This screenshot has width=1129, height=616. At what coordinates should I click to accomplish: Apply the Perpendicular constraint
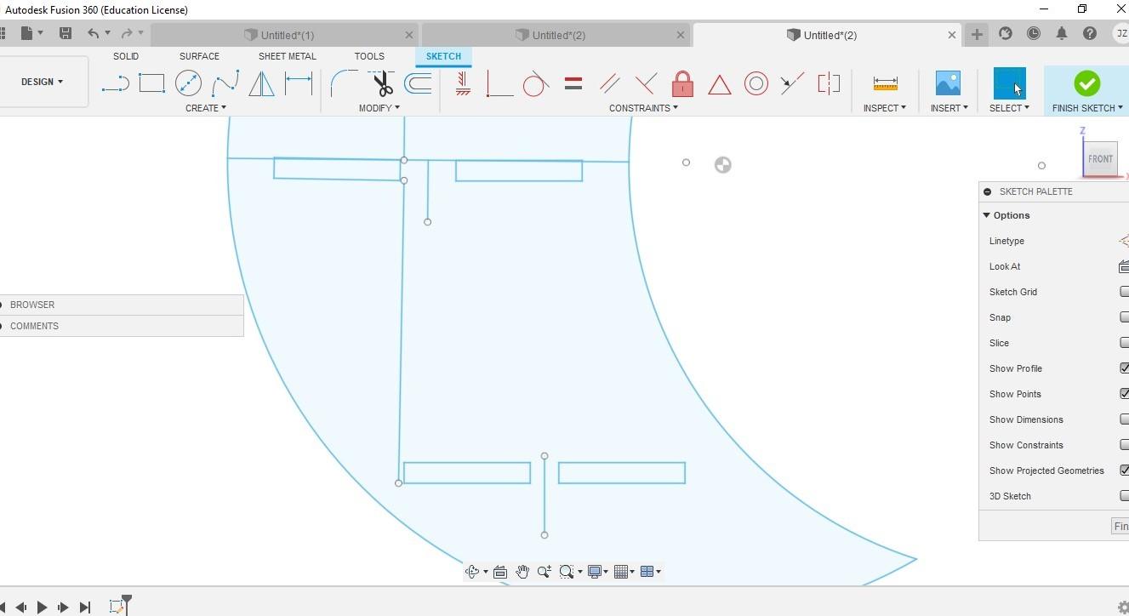click(x=646, y=83)
